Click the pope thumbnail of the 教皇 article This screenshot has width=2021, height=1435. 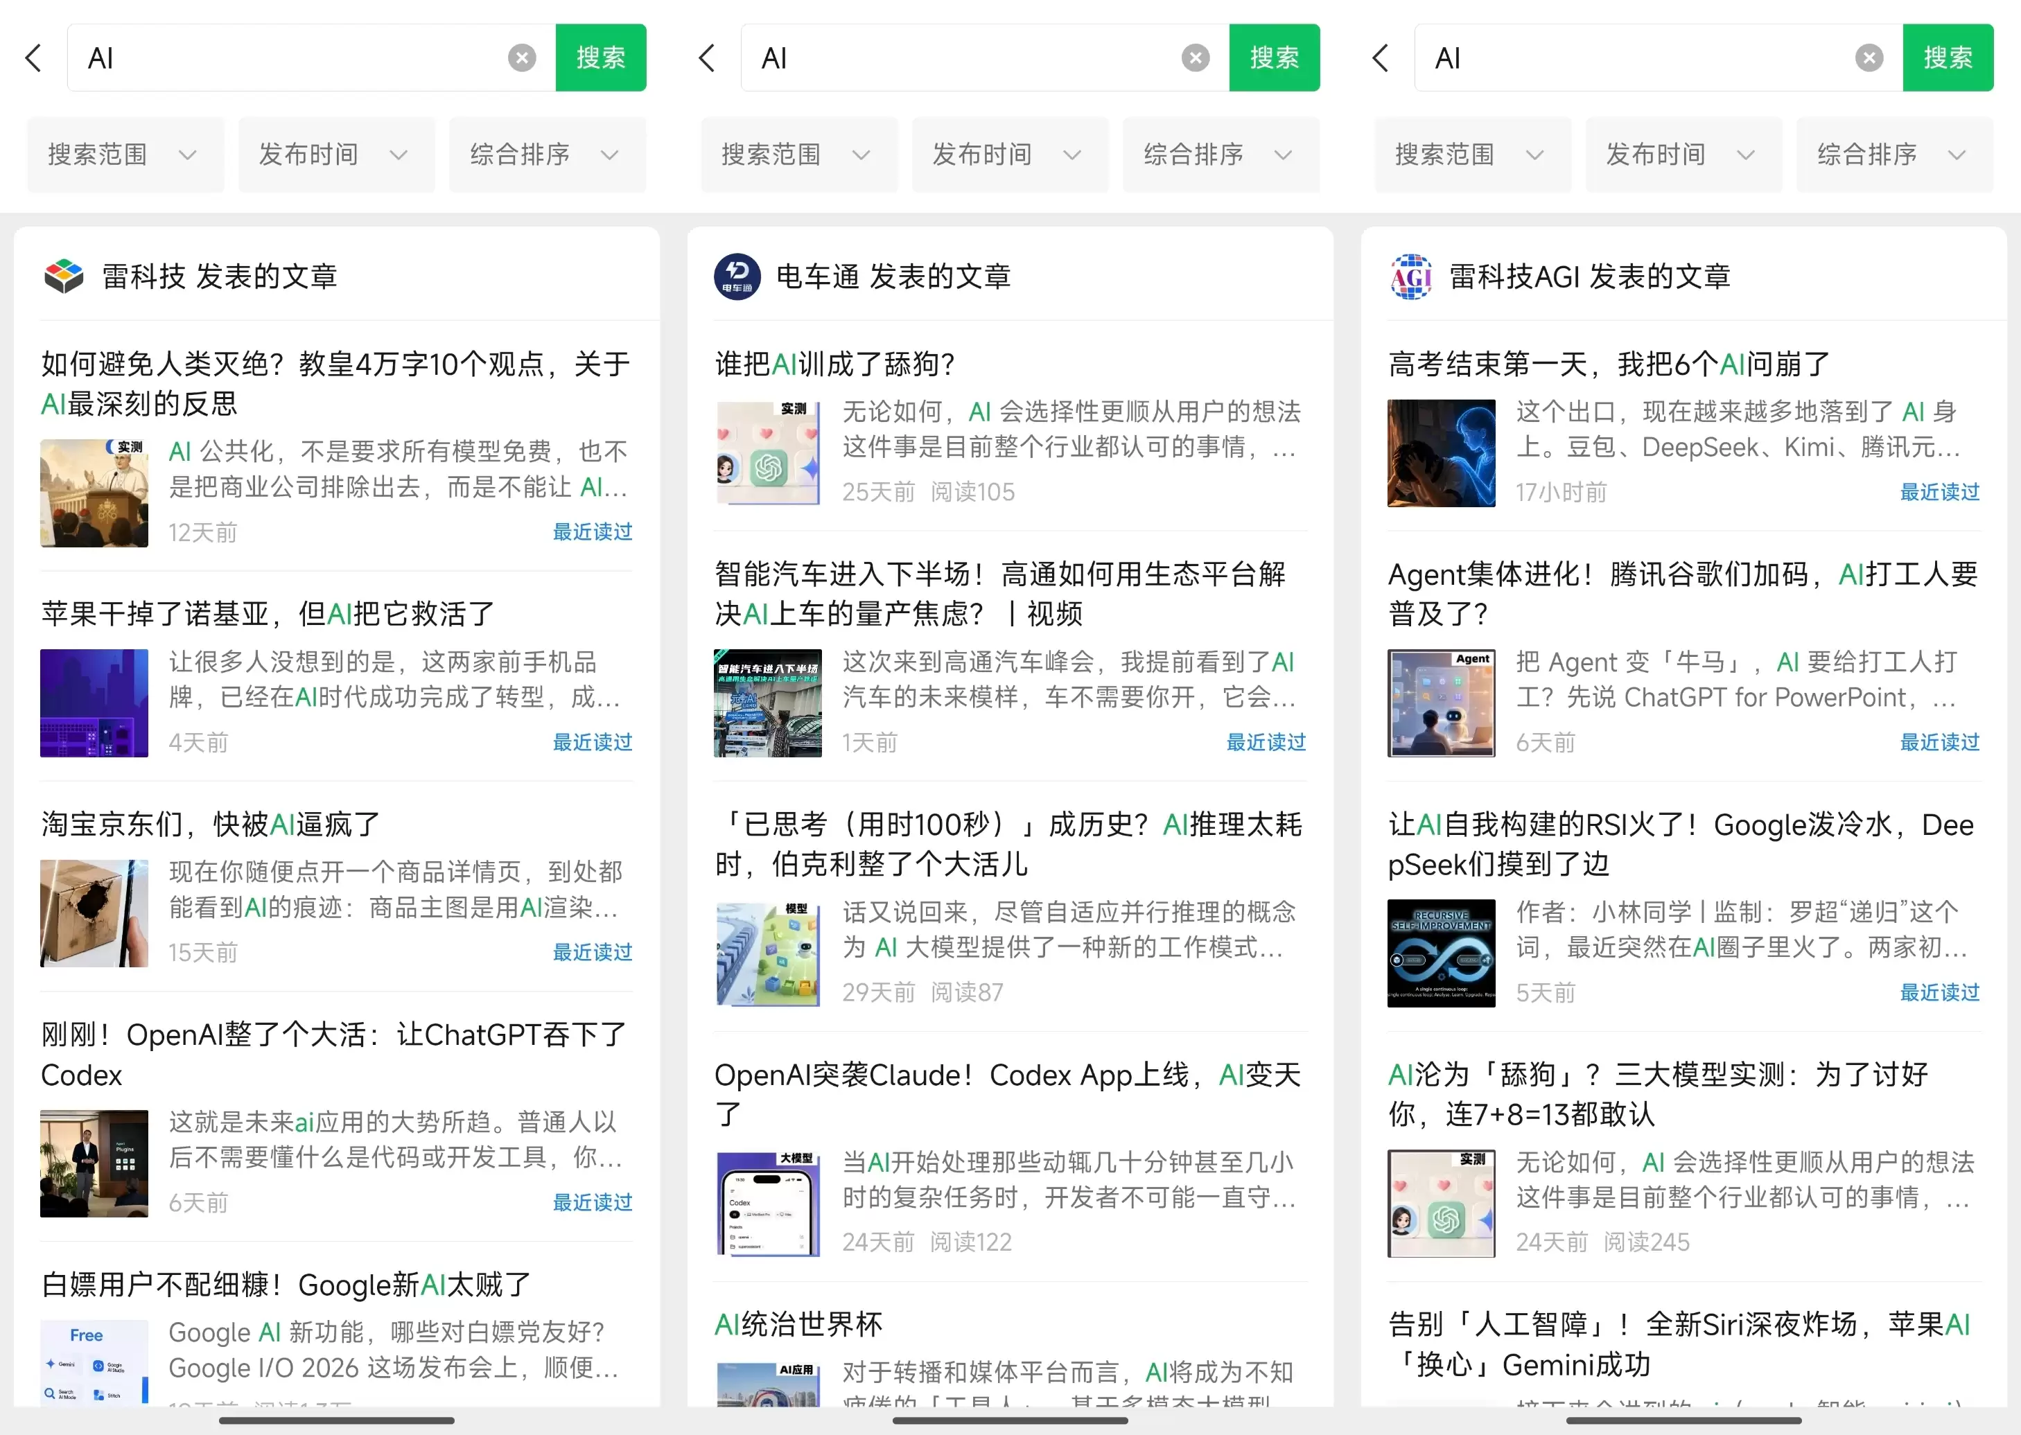coord(94,493)
